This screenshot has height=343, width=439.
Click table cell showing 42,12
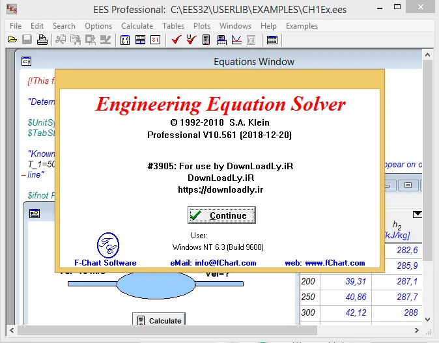(x=346, y=312)
